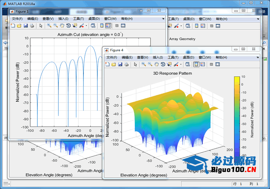Select Zoom Out tool in Figure 4
This screenshot has width=270, height=189.
(150, 64)
